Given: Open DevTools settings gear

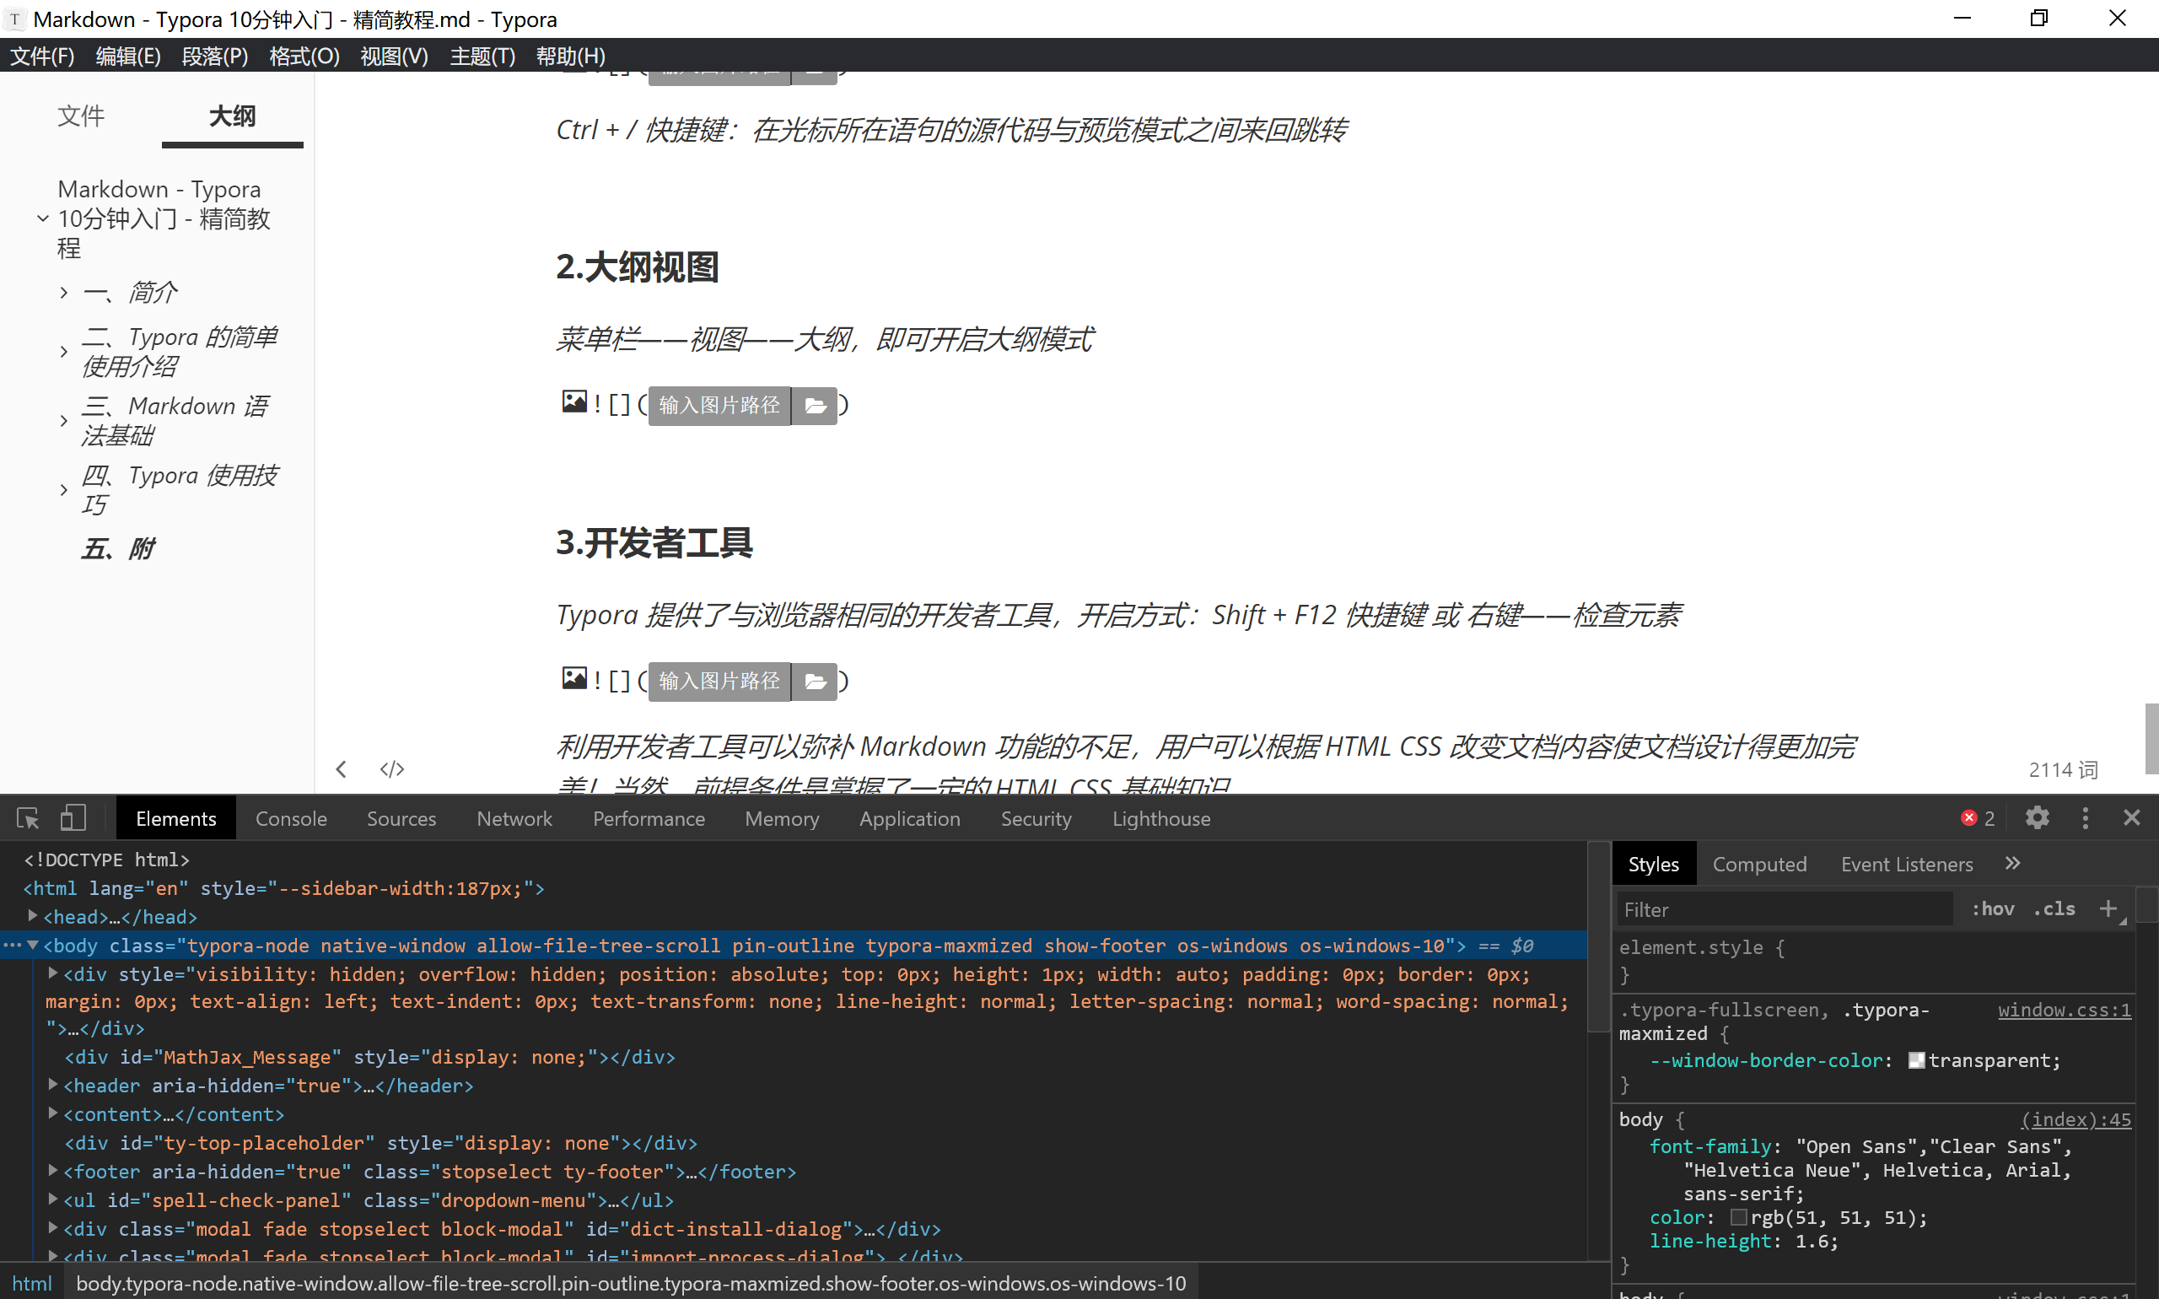Looking at the screenshot, I should (x=2038, y=817).
